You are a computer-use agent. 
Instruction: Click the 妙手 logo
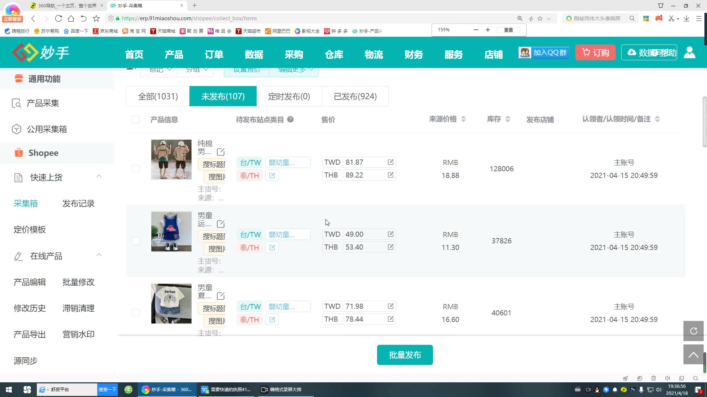(41, 53)
